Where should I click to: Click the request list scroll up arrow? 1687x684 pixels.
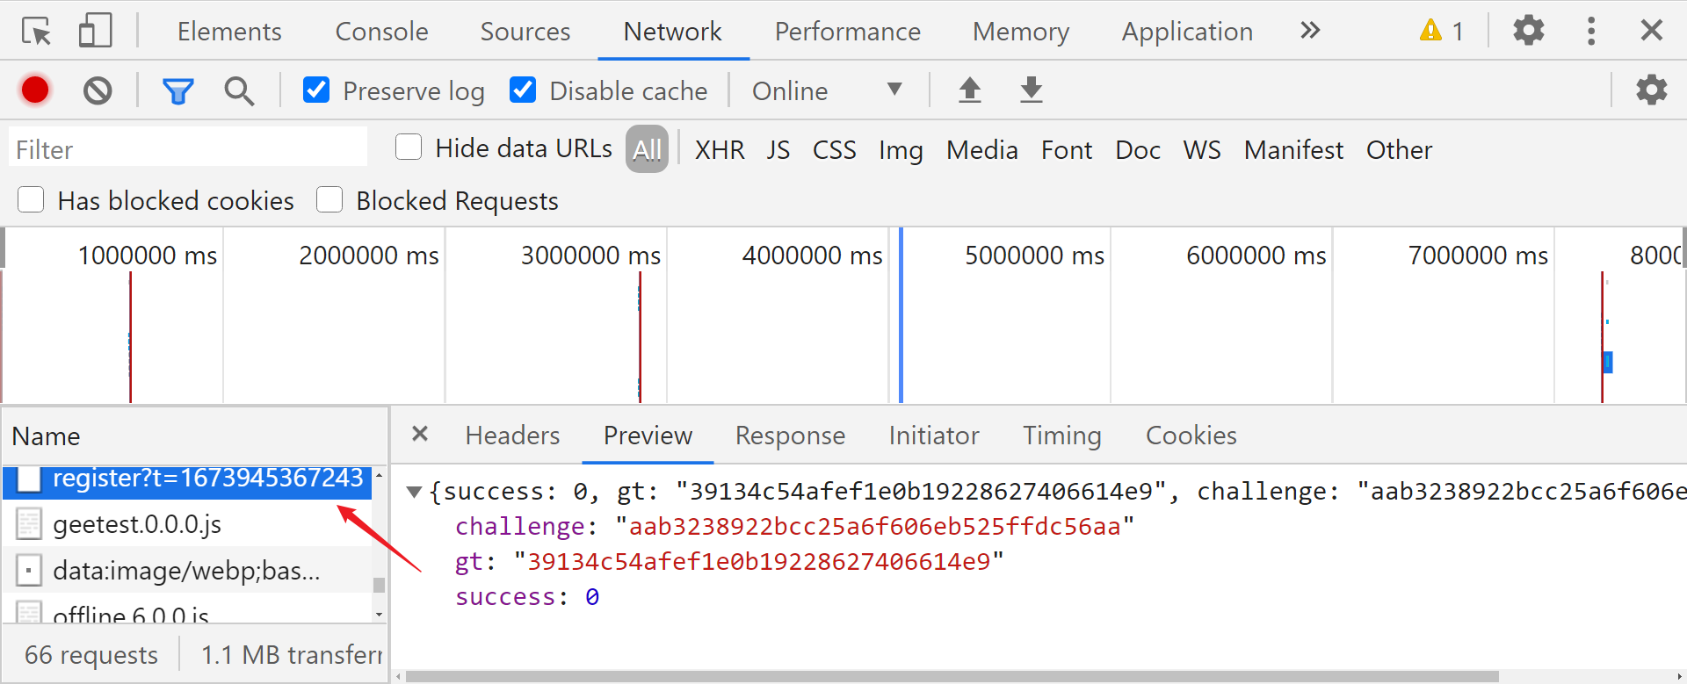click(x=379, y=474)
